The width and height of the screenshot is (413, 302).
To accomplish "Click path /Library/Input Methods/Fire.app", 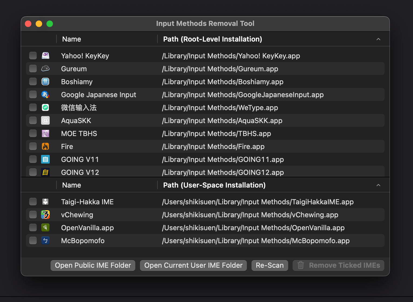I will [213, 147].
